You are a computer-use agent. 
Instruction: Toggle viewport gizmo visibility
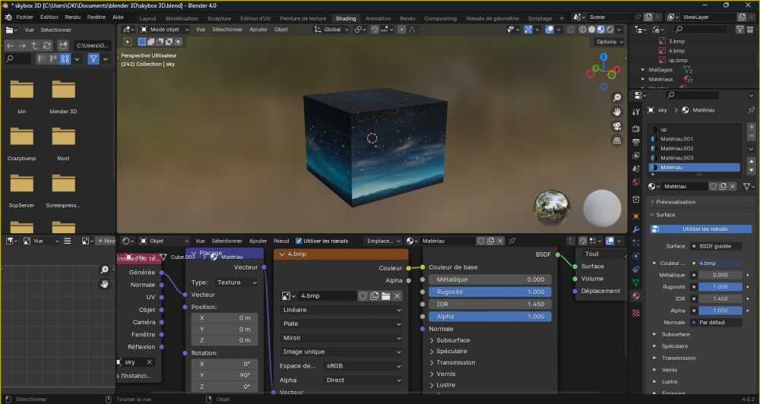(x=528, y=30)
